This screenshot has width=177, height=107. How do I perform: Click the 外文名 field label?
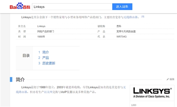[x=22, y=26]
